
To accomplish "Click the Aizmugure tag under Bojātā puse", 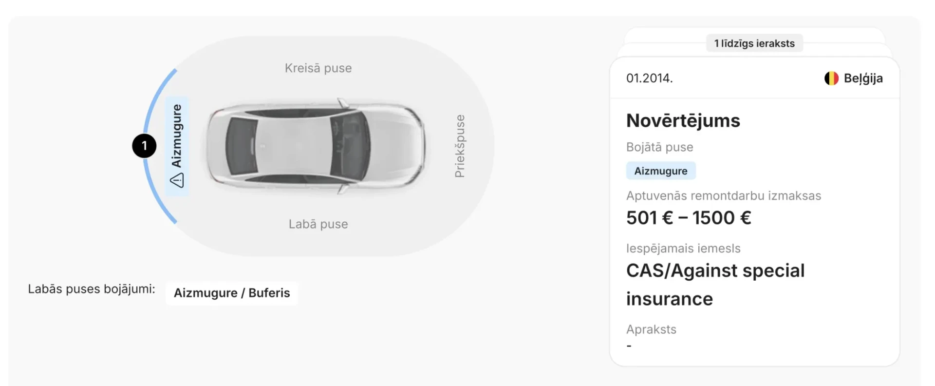I will point(660,171).
